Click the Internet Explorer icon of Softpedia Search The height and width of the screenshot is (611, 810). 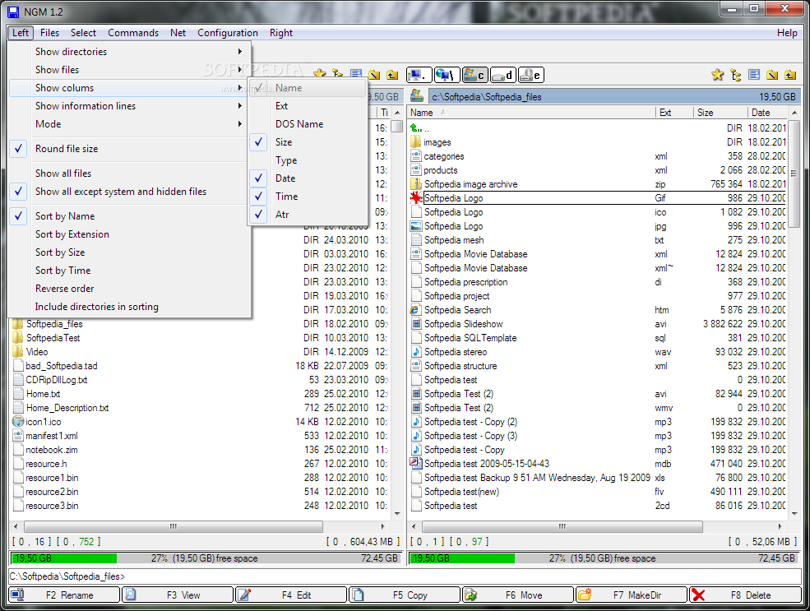(415, 310)
